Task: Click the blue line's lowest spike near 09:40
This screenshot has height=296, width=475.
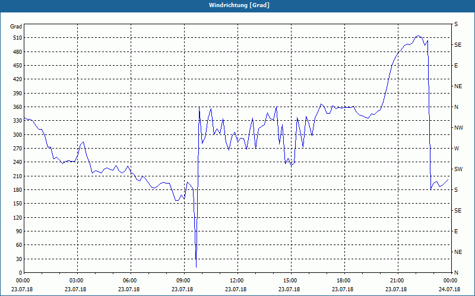Action: pyautogui.click(x=197, y=267)
